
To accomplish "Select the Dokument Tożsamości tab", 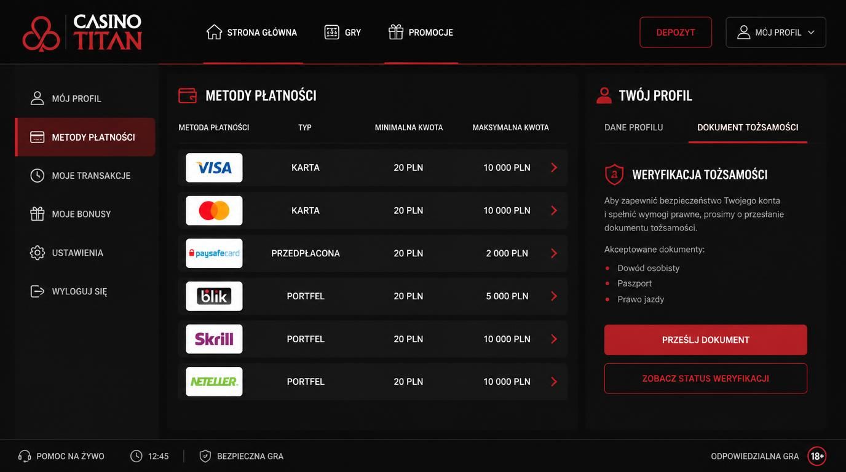I will coord(748,127).
